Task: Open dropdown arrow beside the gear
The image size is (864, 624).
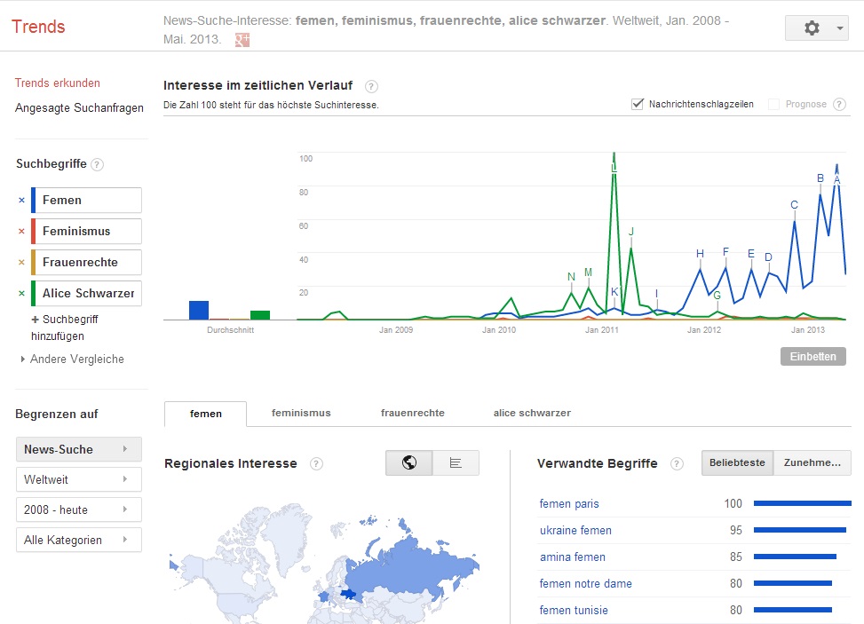Action: 840,28
